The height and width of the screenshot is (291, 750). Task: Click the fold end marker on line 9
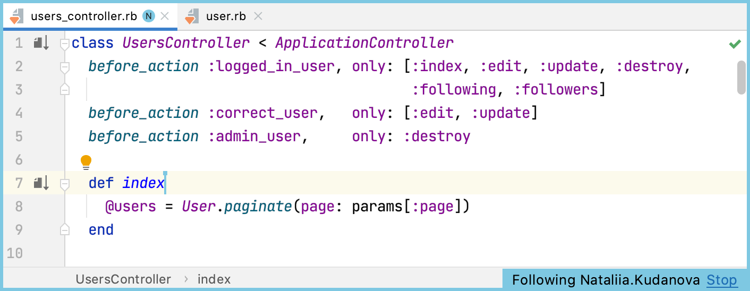(x=65, y=230)
